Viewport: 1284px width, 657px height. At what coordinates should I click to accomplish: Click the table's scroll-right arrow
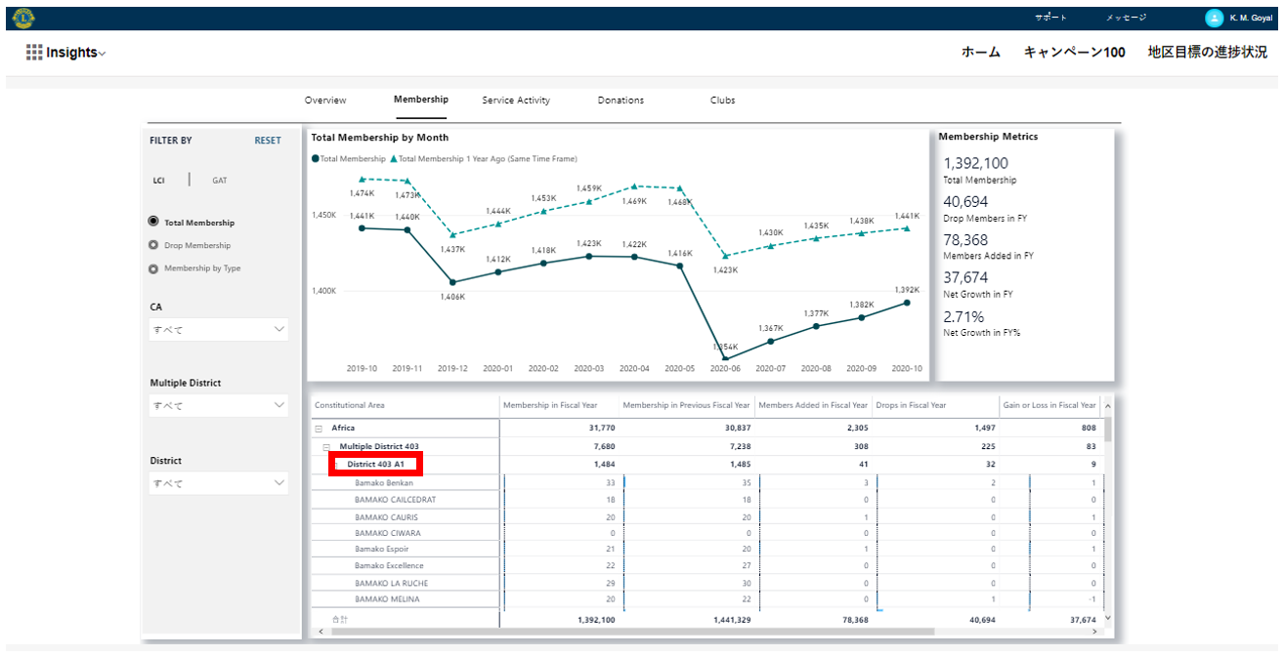pyautogui.click(x=1094, y=632)
